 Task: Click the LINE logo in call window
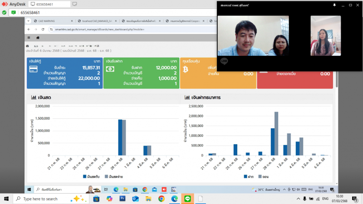coord(224,61)
